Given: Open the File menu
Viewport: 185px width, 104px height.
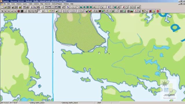Looking at the screenshot, I should tap(5, 4).
